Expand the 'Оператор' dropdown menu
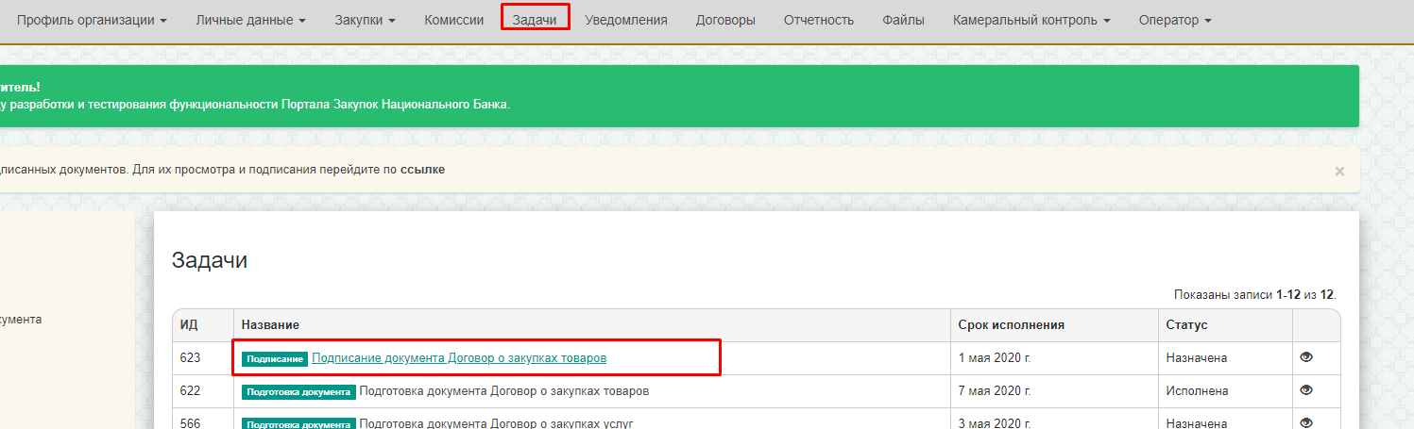1414x429 pixels. (x=1174, y=20)
